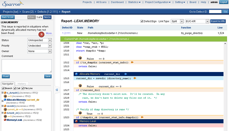This screenshot has height=131, width=229.
Task: Switch to the History tab
Action: [x=22, y=84]
